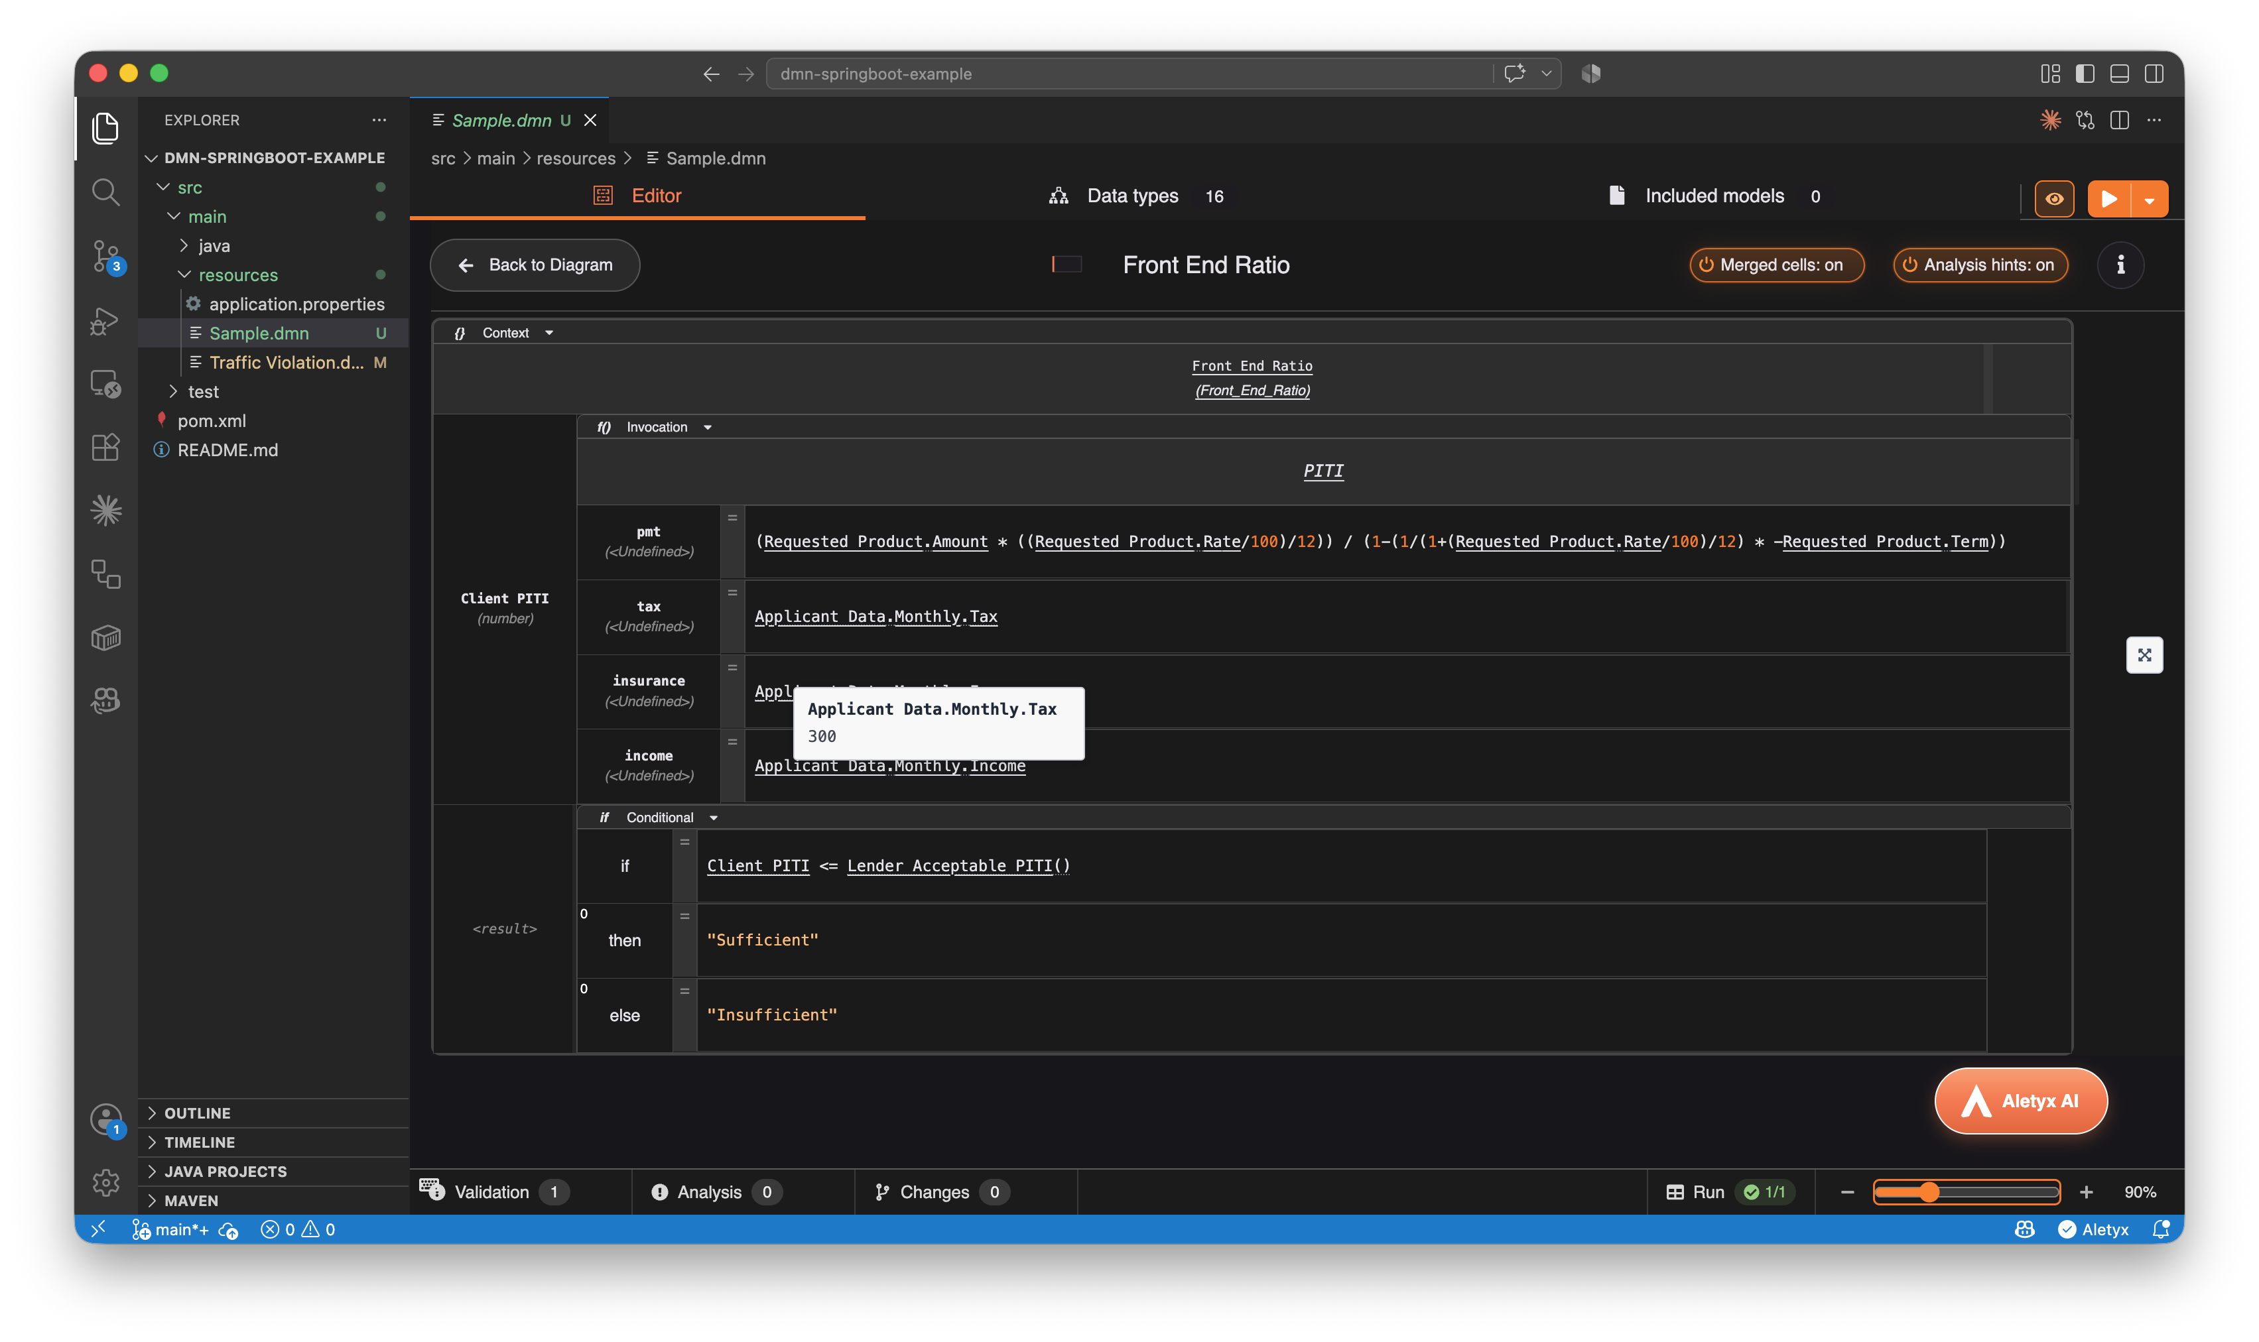Open the starburst icon in the activity bar
This screenshot has width=2259, height=1342.
tap(106, 510)
